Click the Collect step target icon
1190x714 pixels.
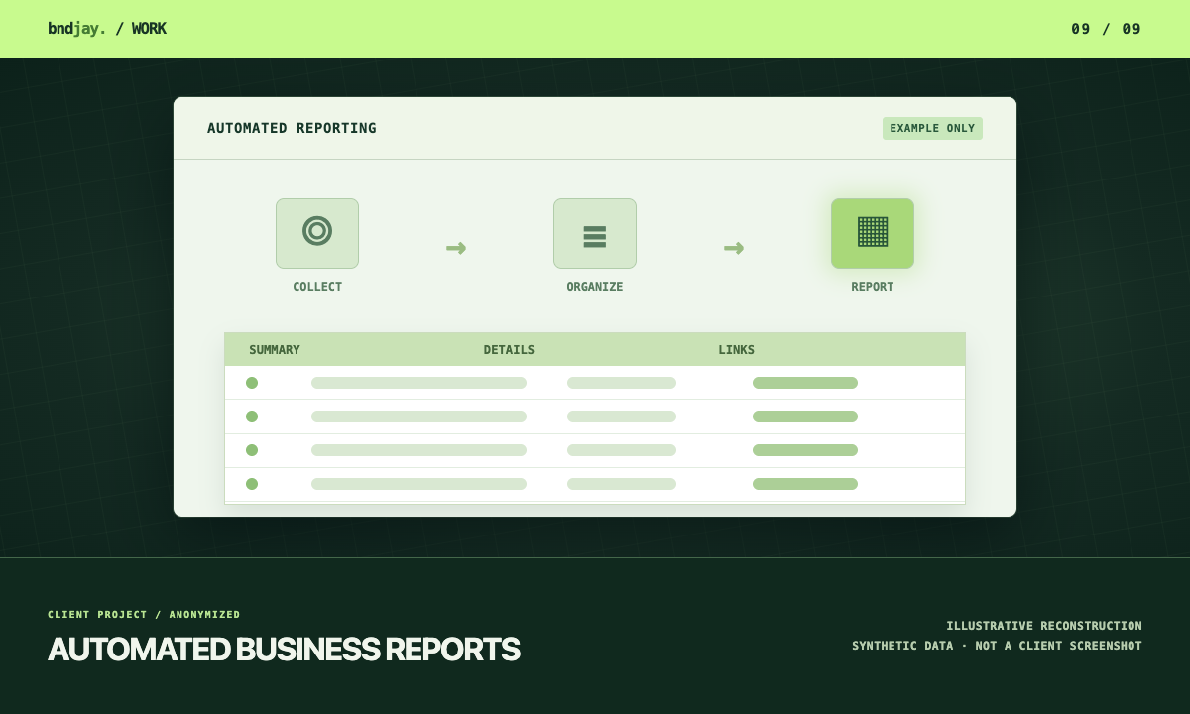coord(317,233)
